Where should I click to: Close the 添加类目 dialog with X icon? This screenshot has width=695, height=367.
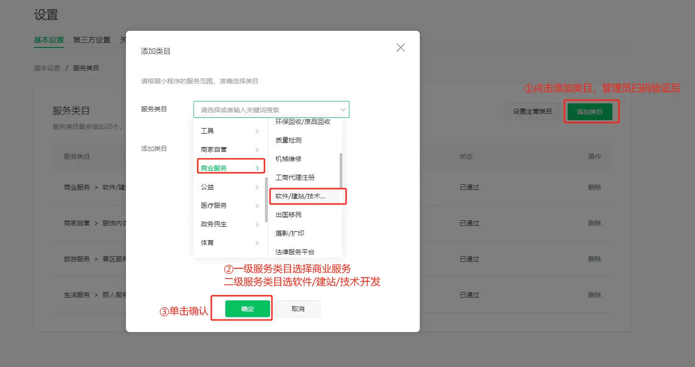(400, 48)
